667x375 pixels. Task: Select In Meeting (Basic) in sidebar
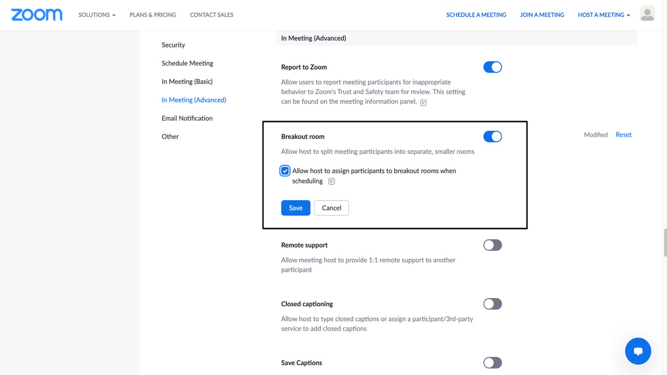[x=187, y=82]
